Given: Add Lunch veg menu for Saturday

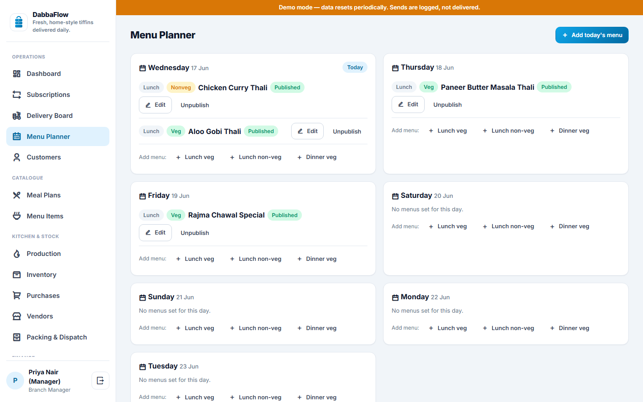Looking at the screenshot, I should pyautogui.click(x=447, y=226).
